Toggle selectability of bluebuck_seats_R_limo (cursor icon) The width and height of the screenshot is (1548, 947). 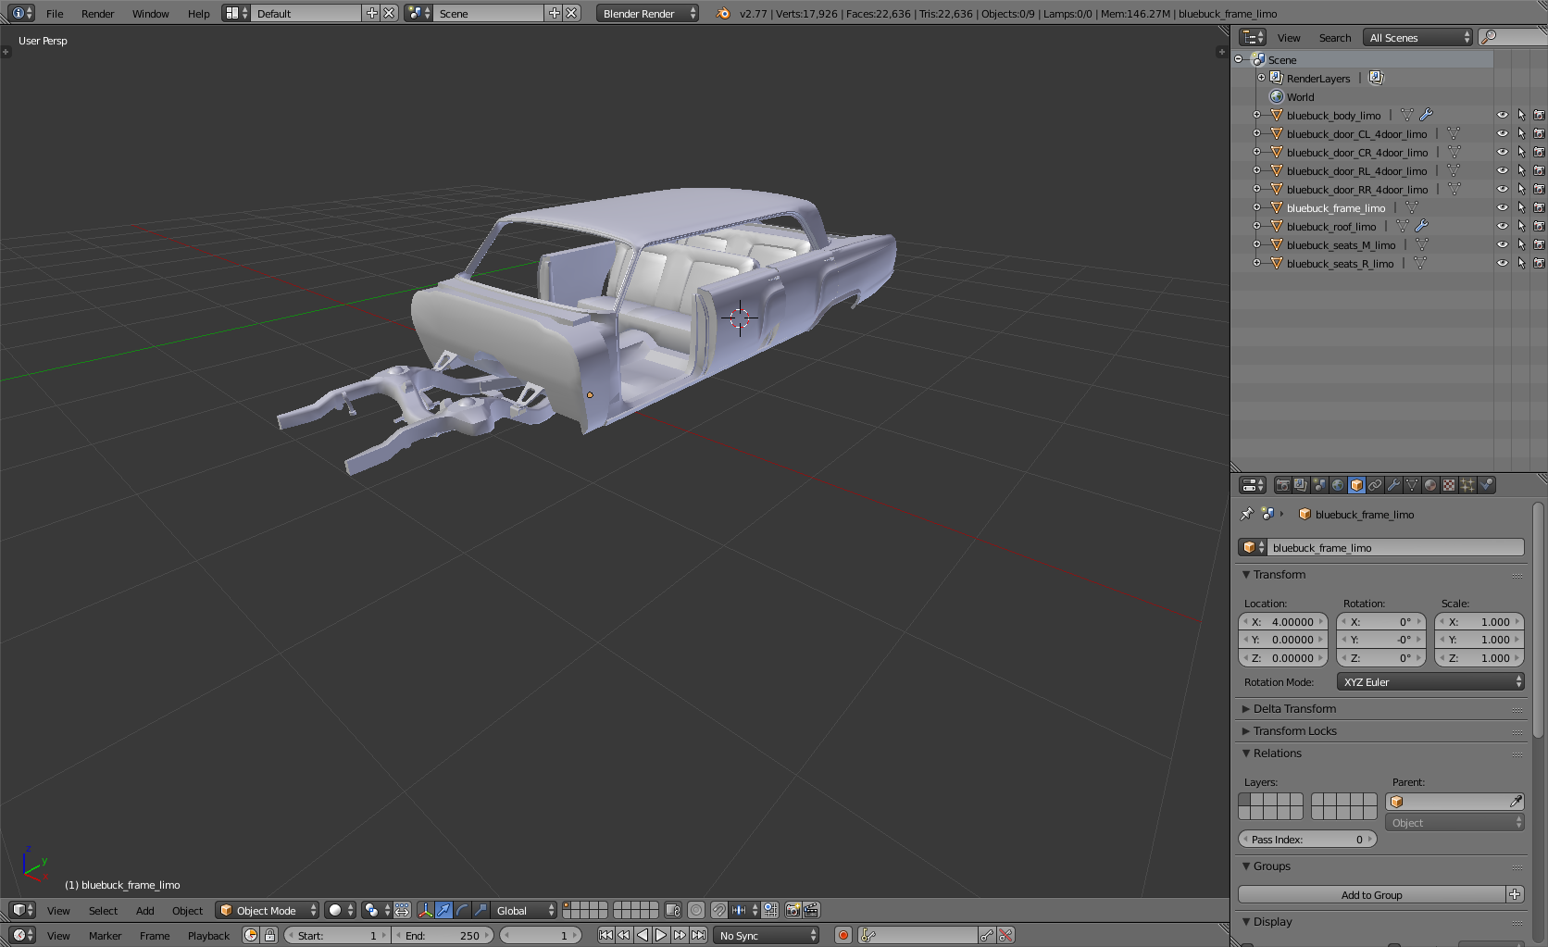1520,264
